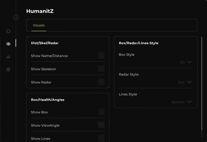The width and height of the screenshot is (207, 142).
Task: Open the Box Style 2D dropdown
Action: pos(186,62)
